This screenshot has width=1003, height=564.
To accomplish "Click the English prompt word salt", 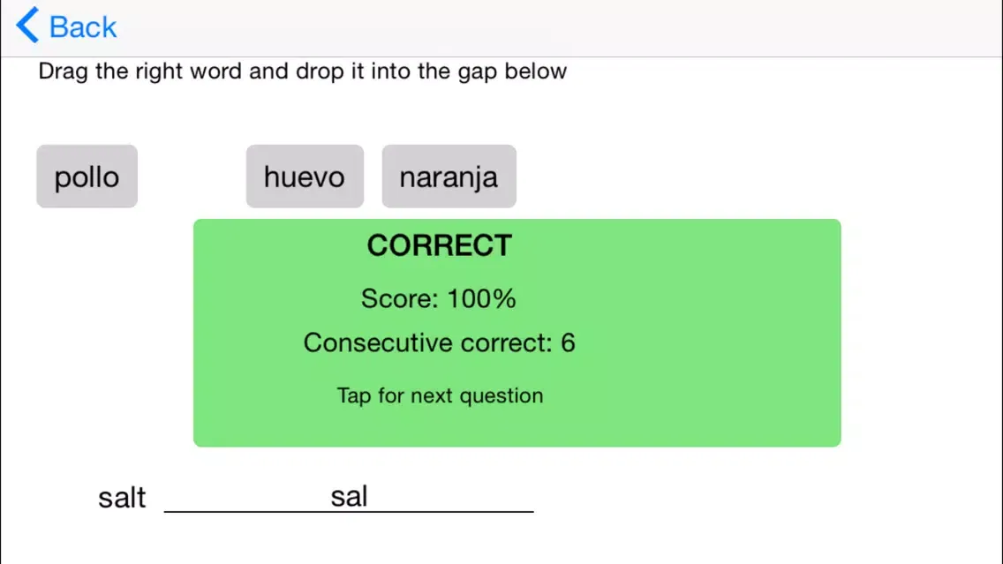I will 122,498.
